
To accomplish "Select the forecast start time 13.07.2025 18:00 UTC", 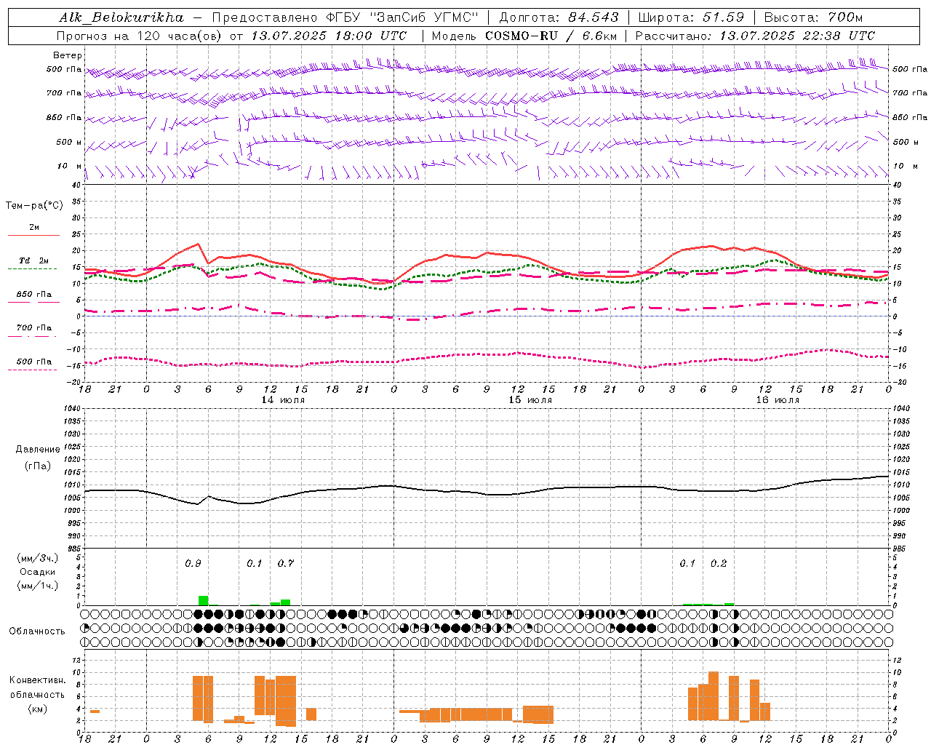I will coord(329,36).
